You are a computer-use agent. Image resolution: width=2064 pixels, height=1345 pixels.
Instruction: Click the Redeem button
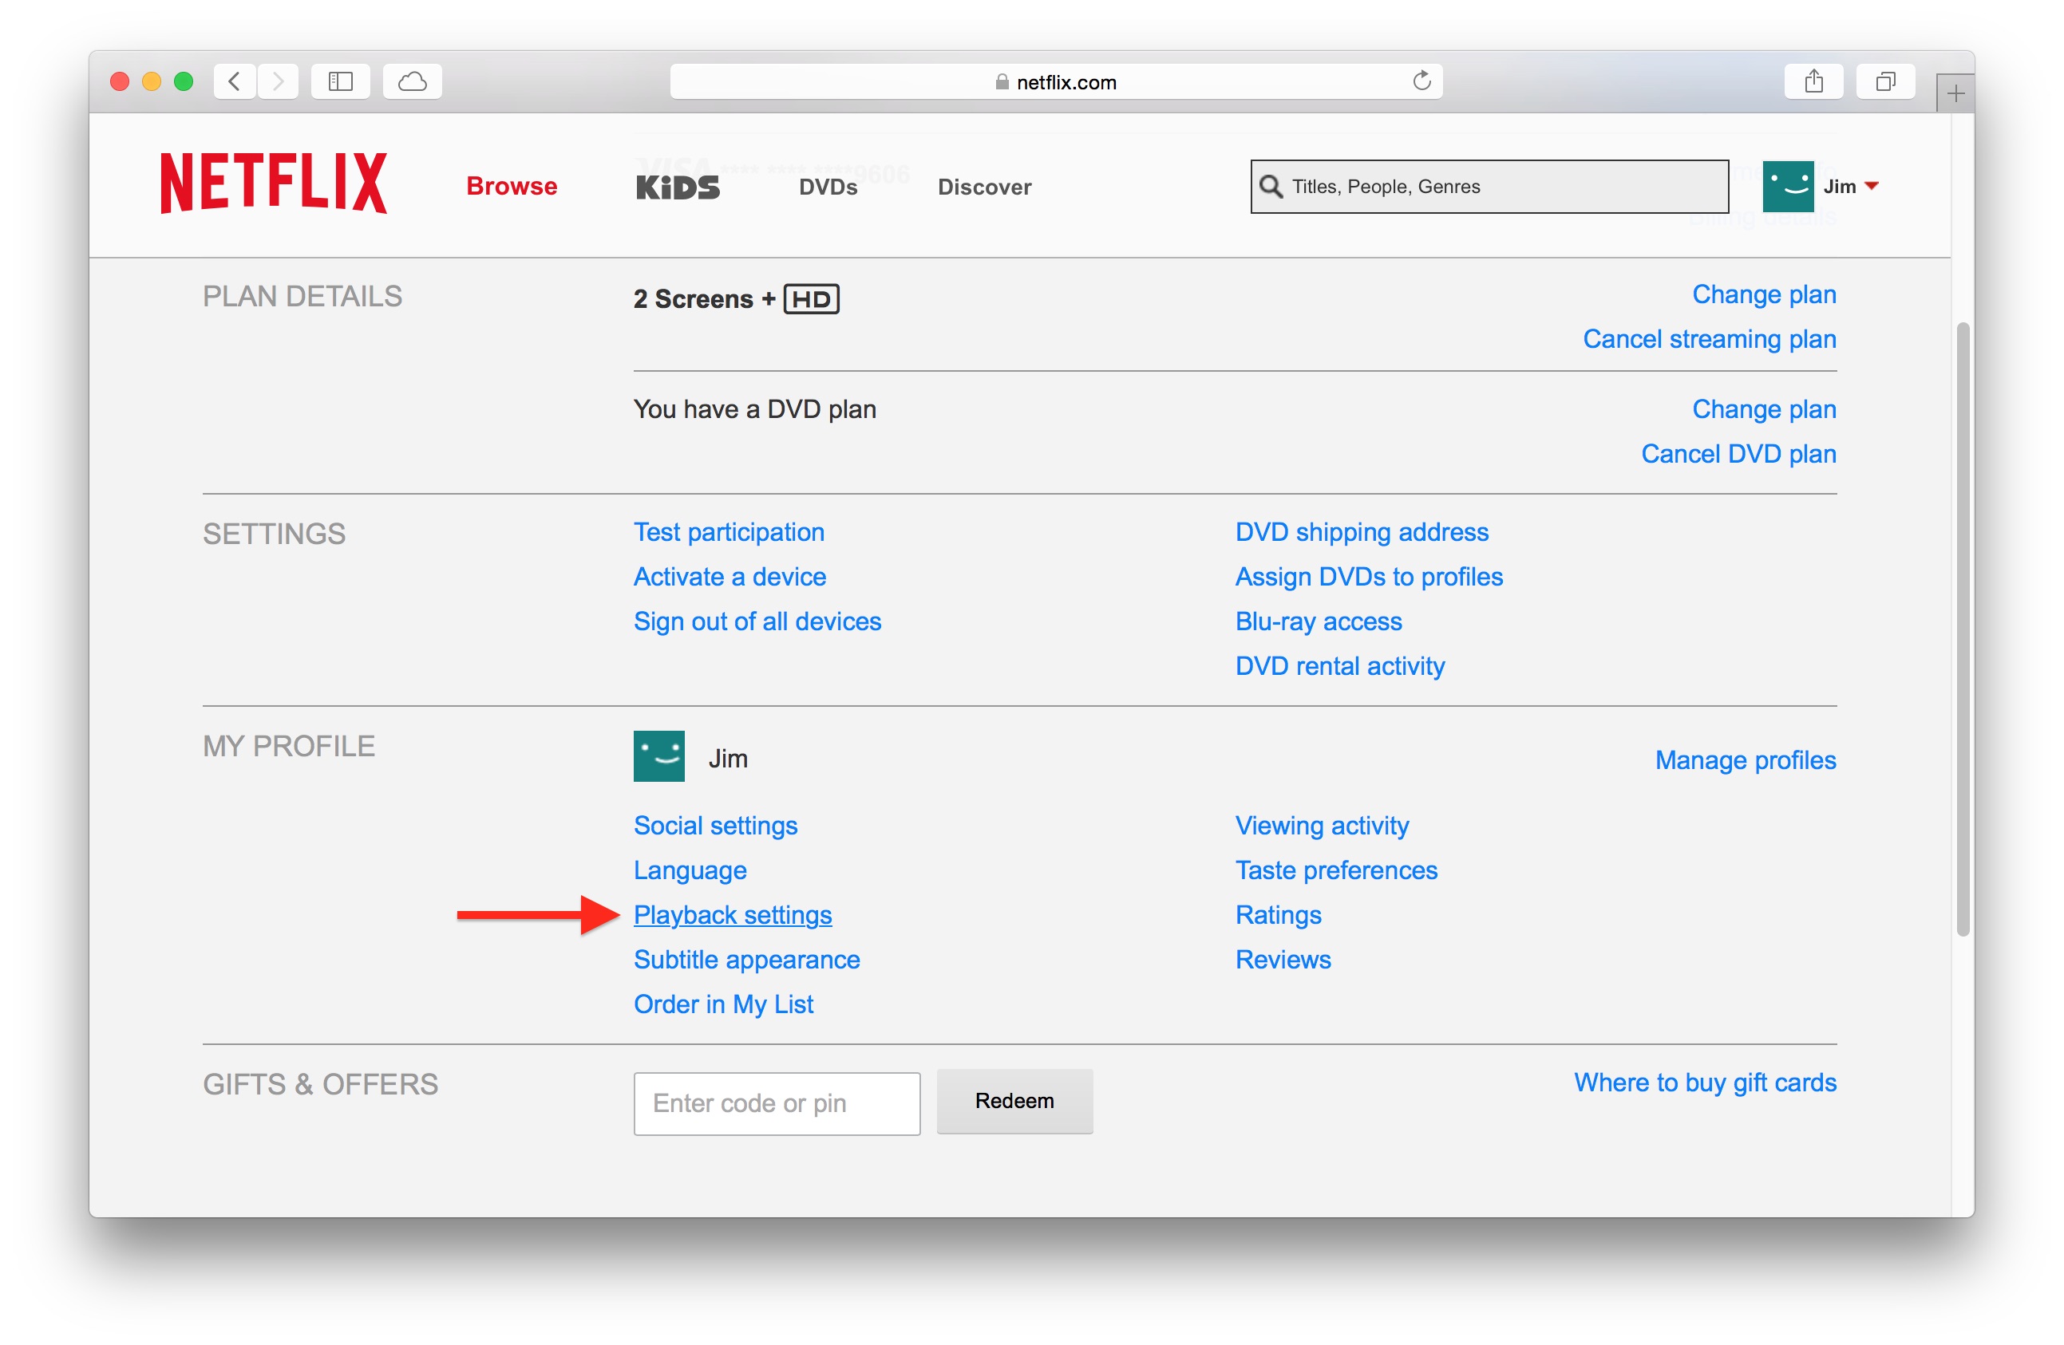[1014, 1101]
